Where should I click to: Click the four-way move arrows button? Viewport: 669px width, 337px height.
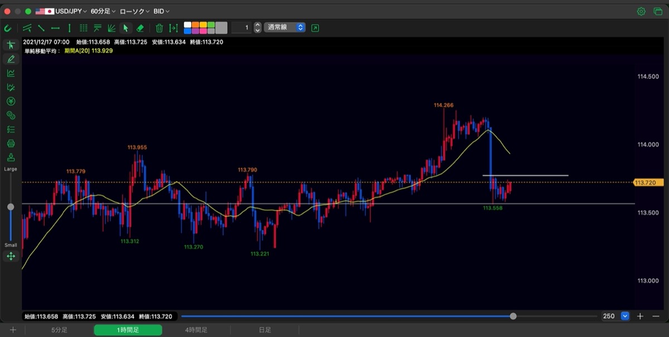[x=11, y=256]
